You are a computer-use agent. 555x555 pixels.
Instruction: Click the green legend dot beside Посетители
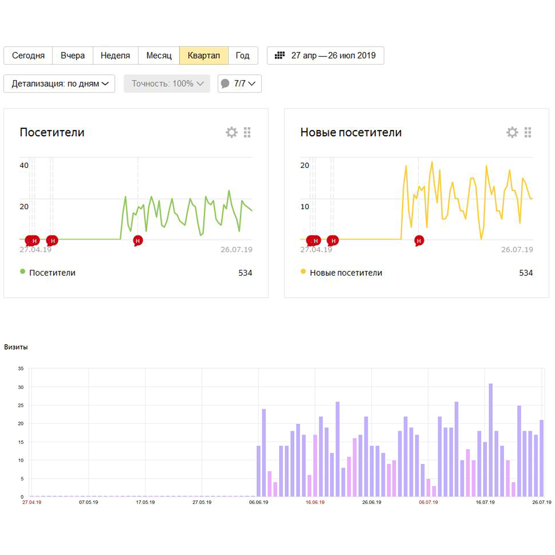click(x=23, y=272)
